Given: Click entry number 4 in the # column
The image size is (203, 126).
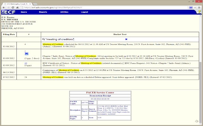Looking at the screenshot, I should pos(25,44).
